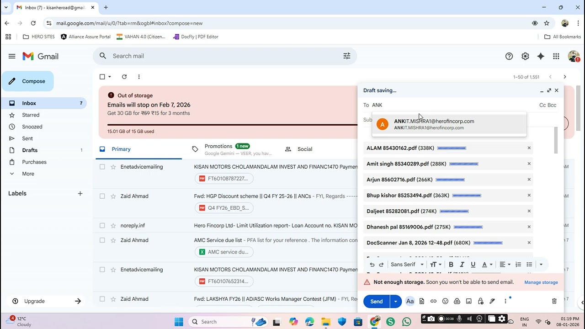Create a new label with plus icon

(80, 193)
